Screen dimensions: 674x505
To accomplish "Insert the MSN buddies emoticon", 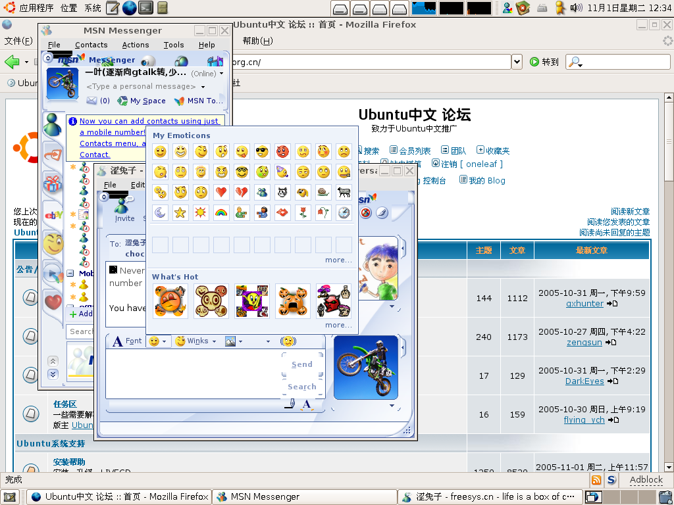I will (x=262, y=192).
